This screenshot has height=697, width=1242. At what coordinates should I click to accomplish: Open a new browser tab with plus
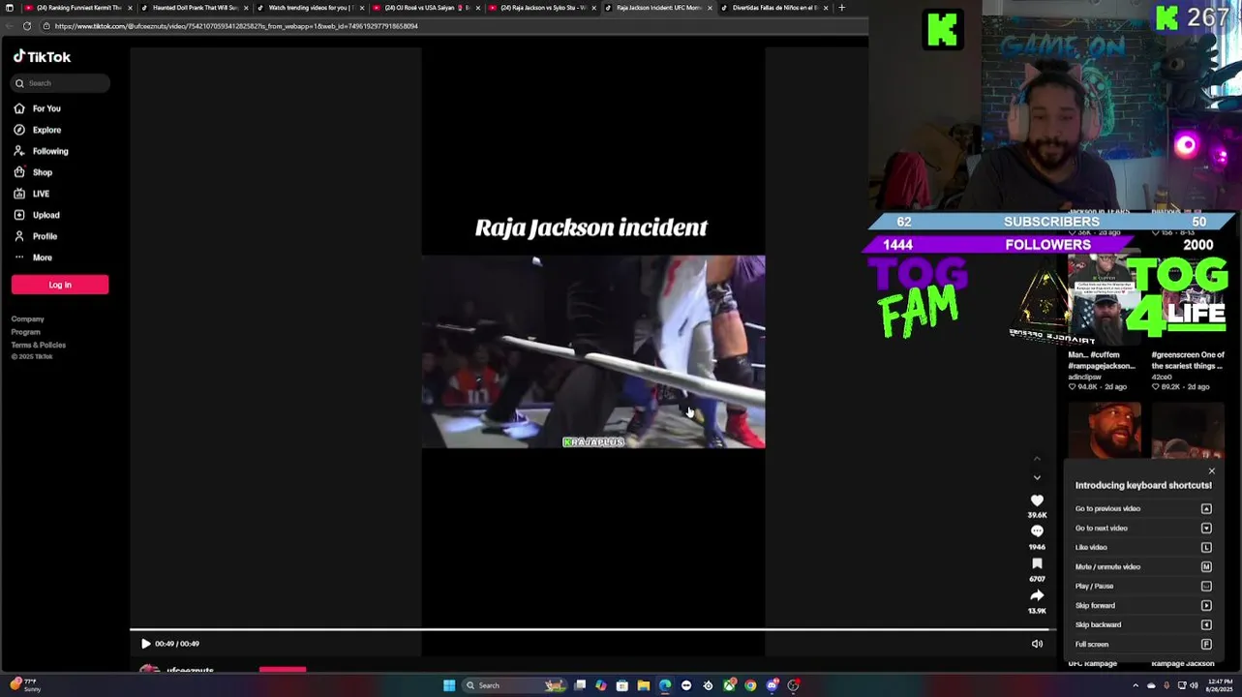tap(841, 8)
